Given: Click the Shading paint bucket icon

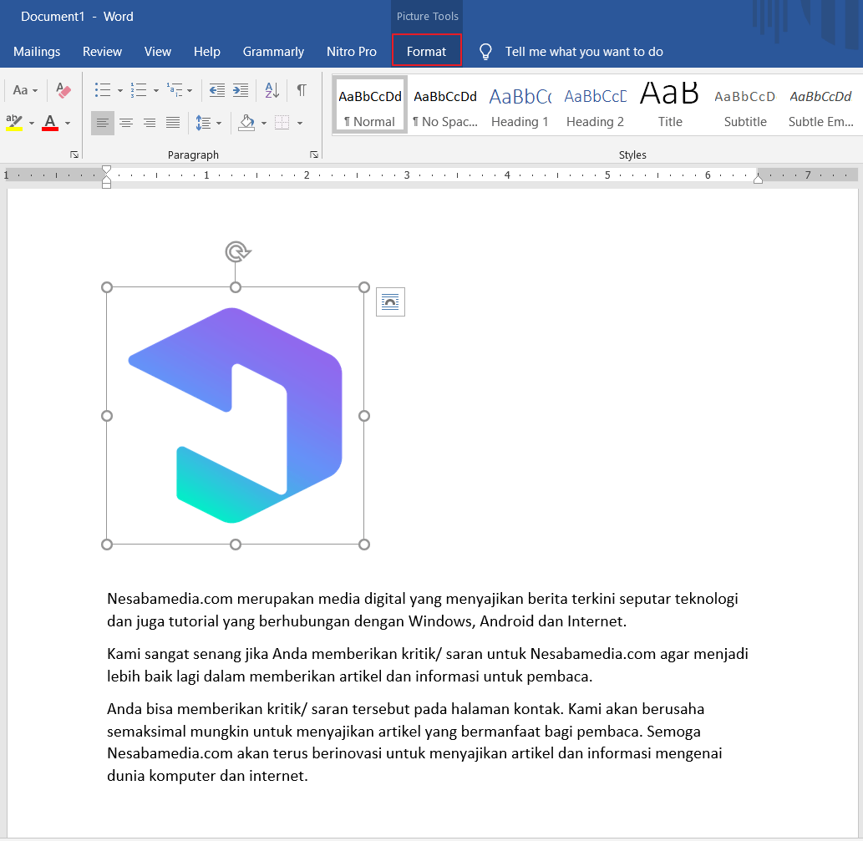Looking at the screenshot, I should point(246,124).
